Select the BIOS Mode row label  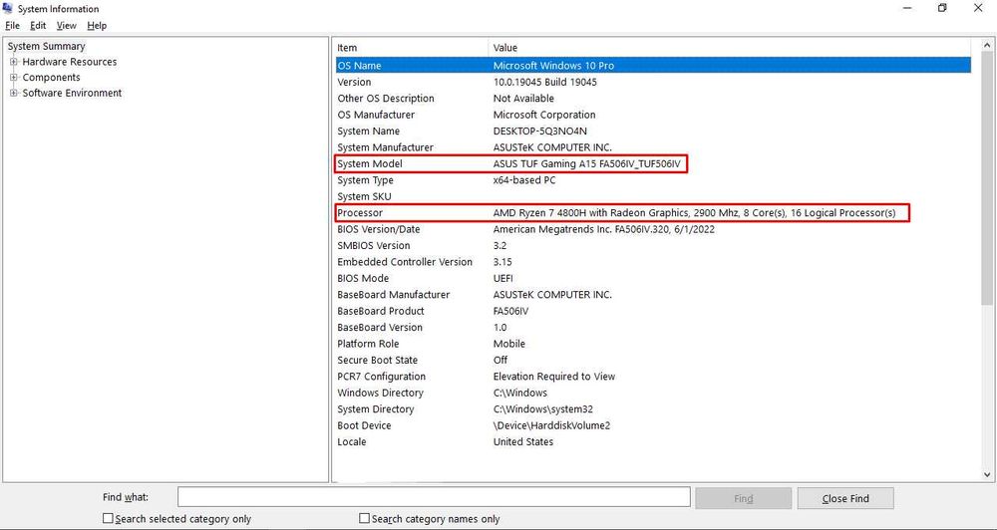(363, 278)
